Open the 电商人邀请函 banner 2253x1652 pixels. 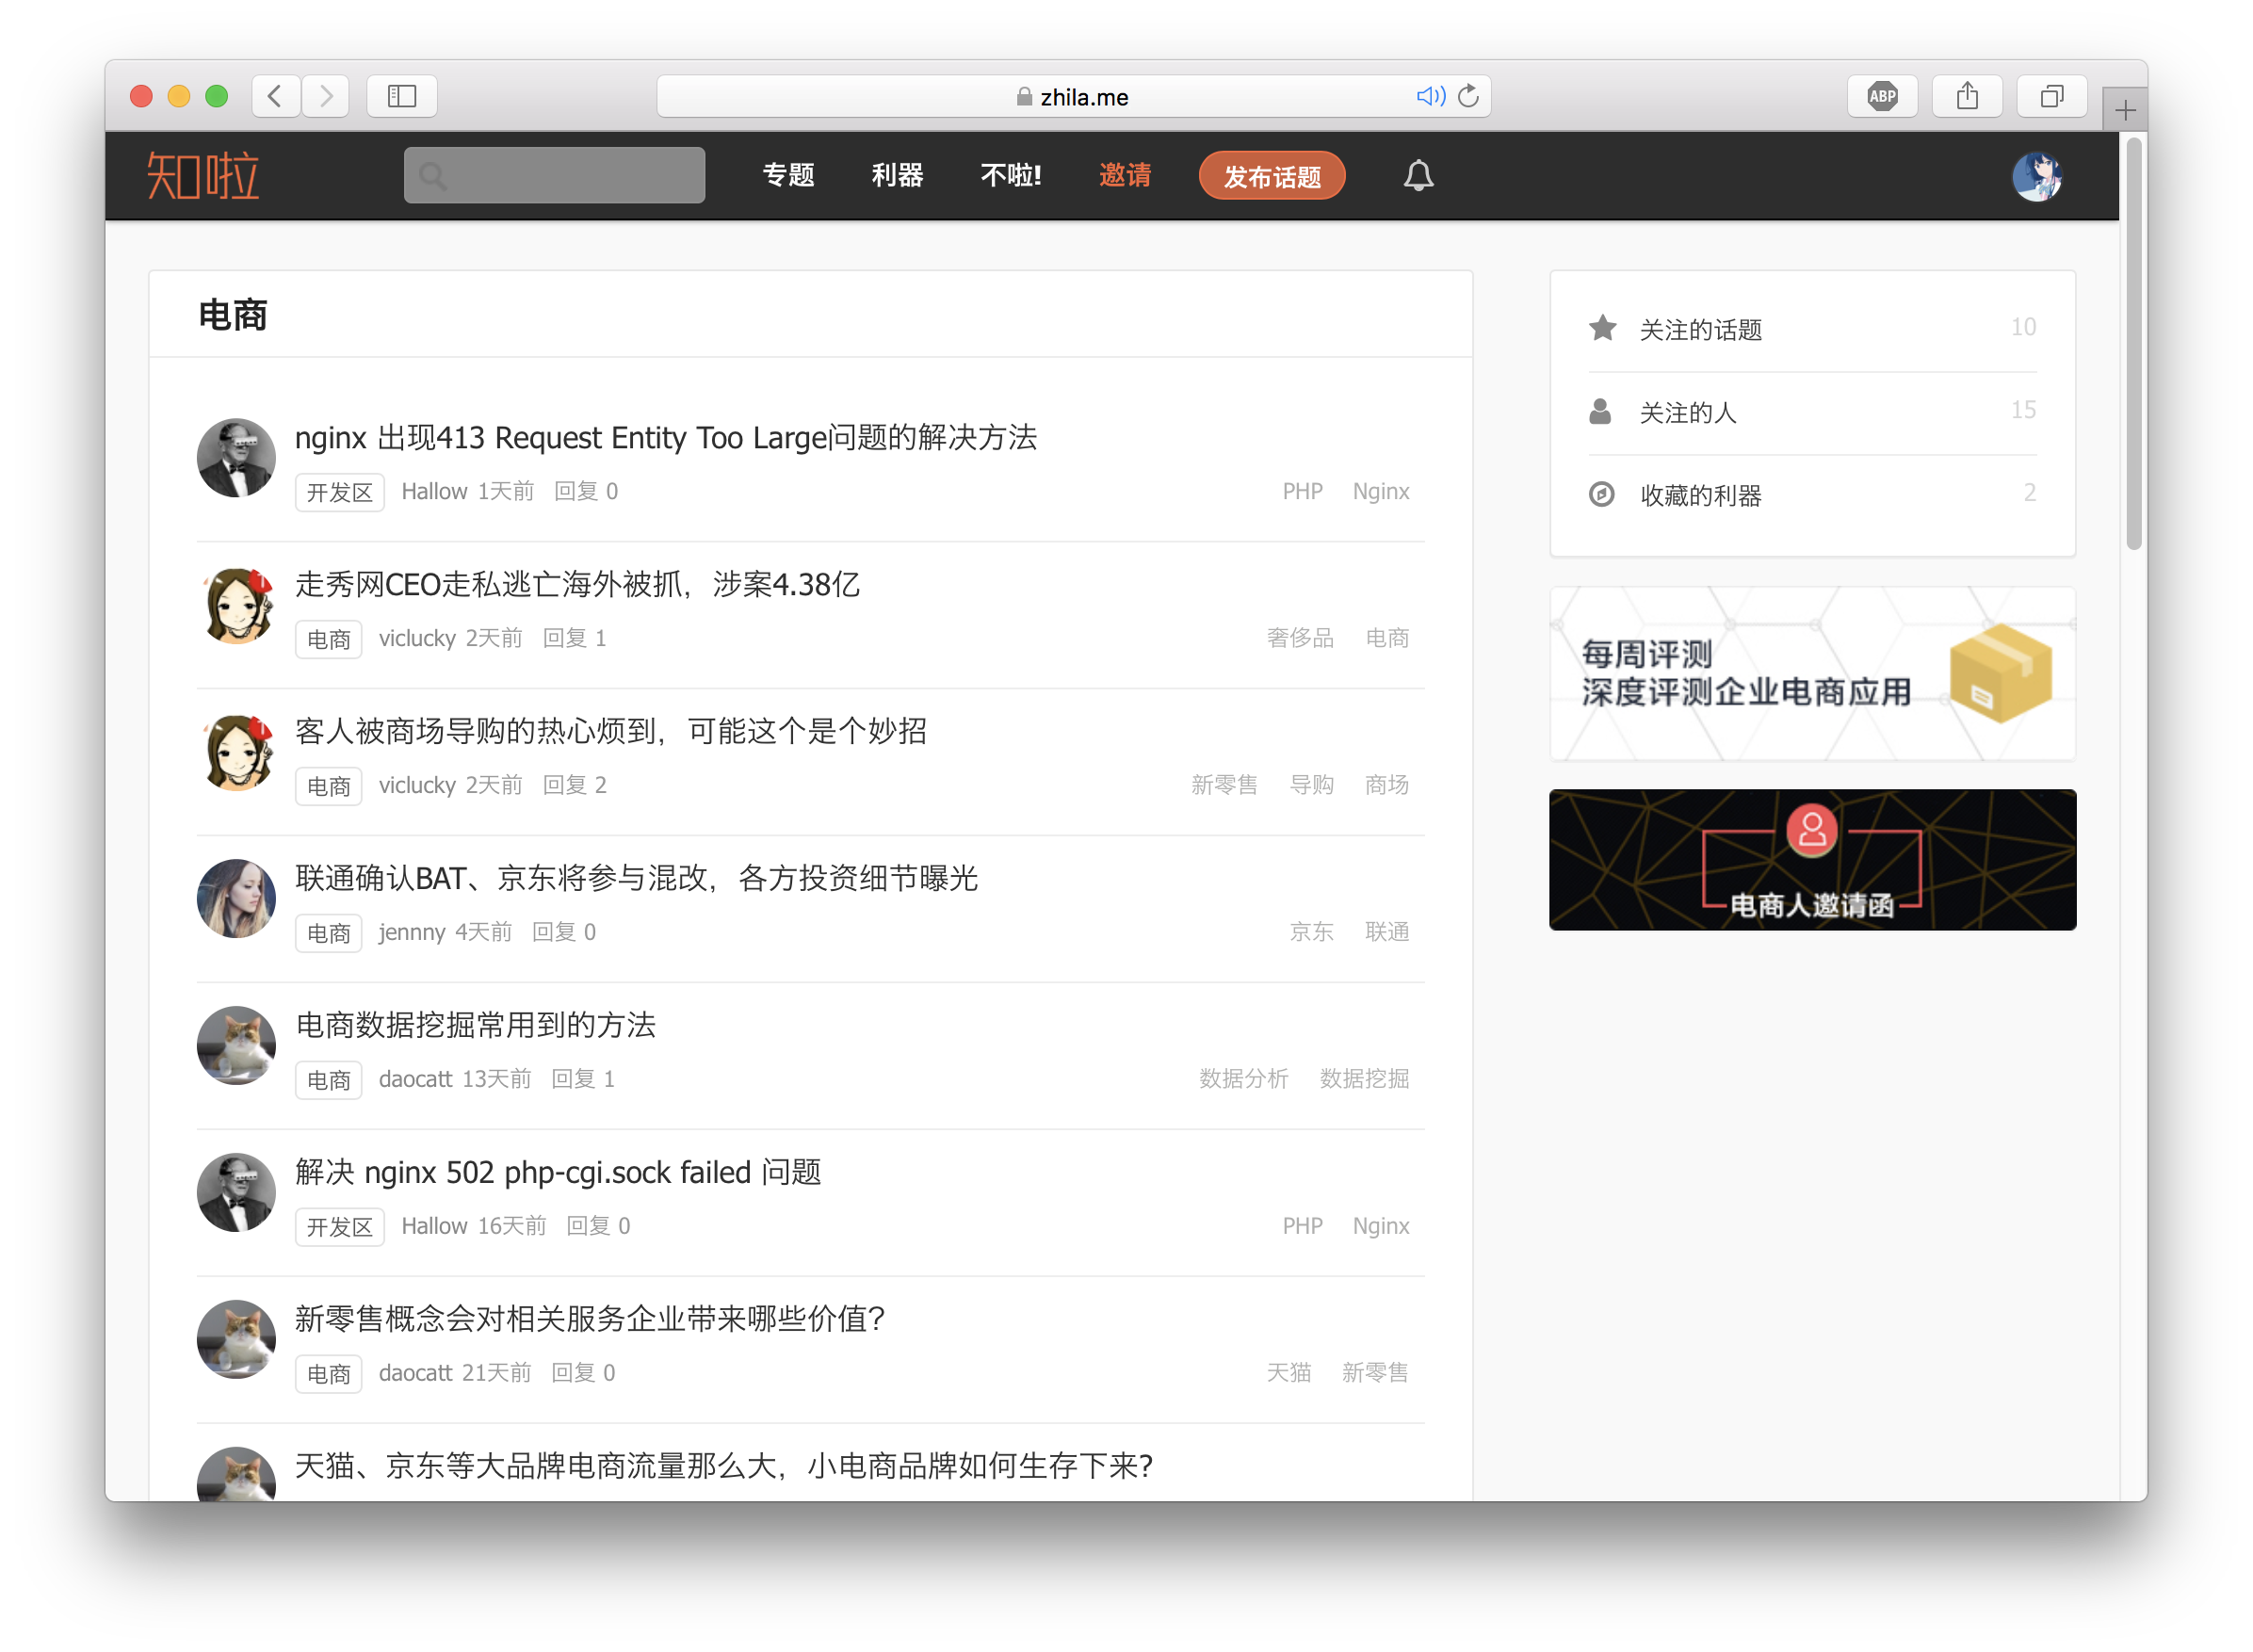pos(1812,860)
